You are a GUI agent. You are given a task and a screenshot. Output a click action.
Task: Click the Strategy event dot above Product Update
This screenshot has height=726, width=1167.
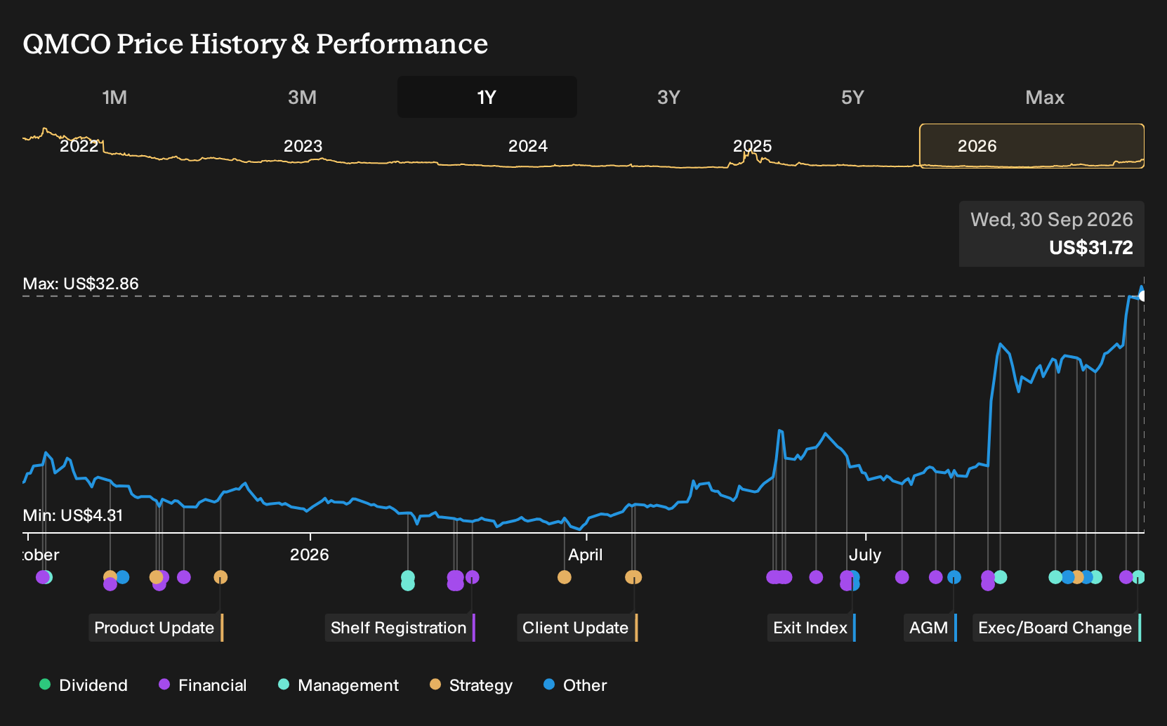pos(220,577)
